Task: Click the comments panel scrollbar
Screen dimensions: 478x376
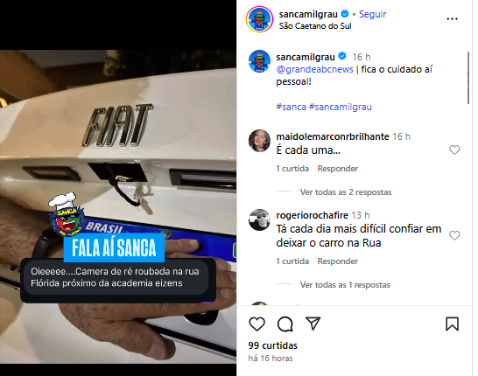Action: 469,78
